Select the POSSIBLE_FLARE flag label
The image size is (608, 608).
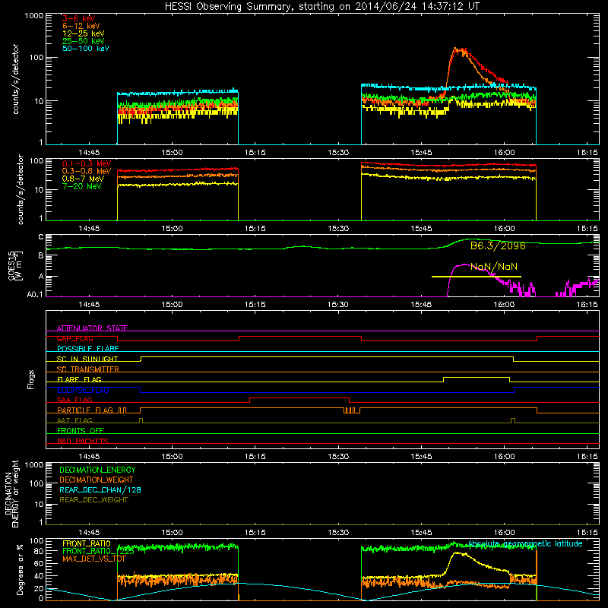(x=87, y=349)
